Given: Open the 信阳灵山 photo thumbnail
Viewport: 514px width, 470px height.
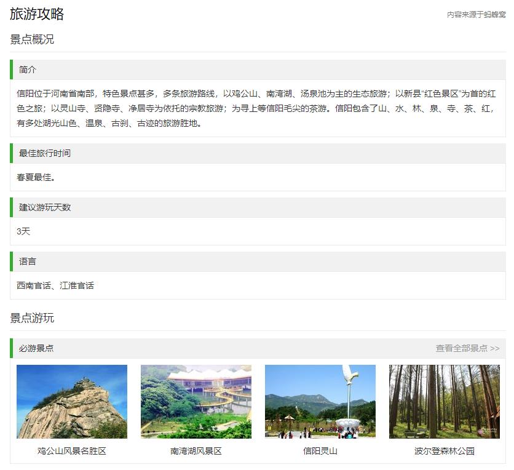Looking at the screenshot, I should point(320,402).
